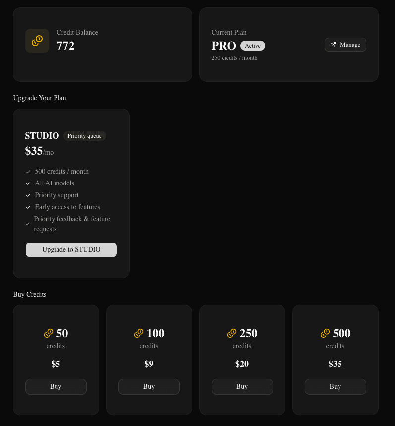Click the checkmark beside All AI models

[x=28, y=183]
